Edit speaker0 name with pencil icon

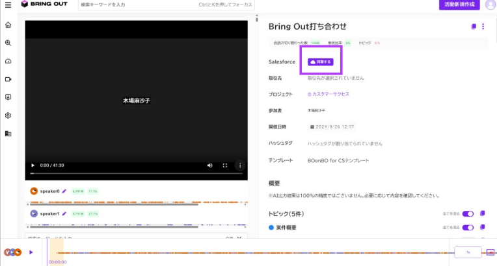tap(64, 191)
